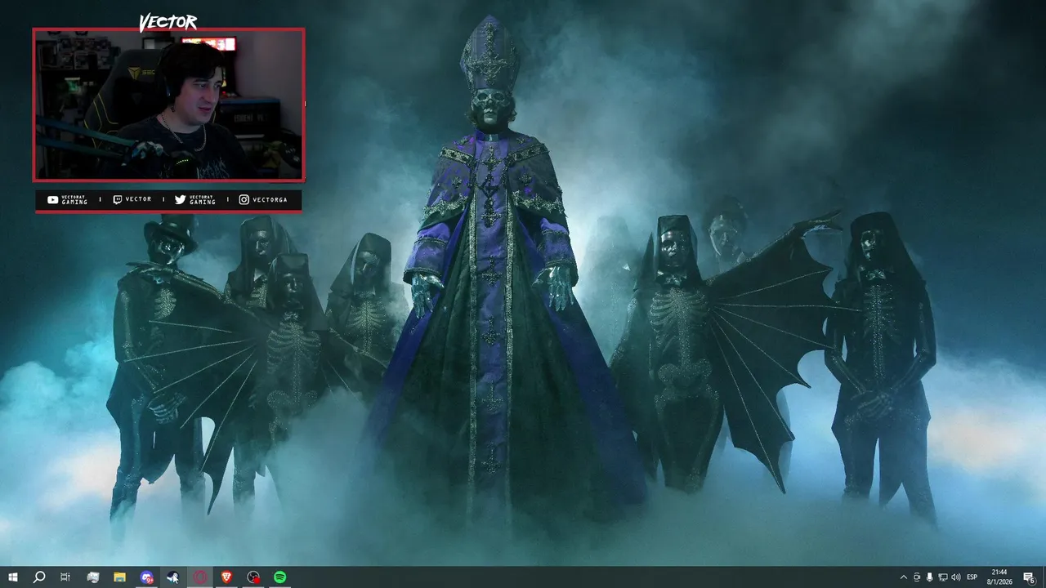Viewport: 1046px width, 588px height.
Task: Click the Meet Now camera tray icon
Action: point(917,577)
